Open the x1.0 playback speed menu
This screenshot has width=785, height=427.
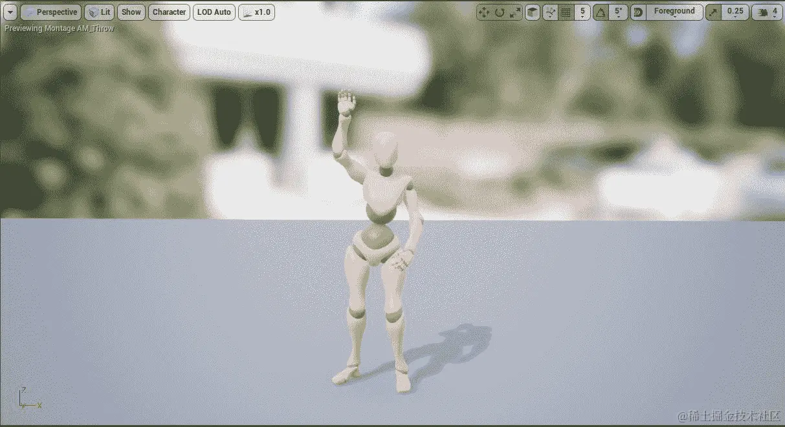pyautogui.click(x=256, y=12)
